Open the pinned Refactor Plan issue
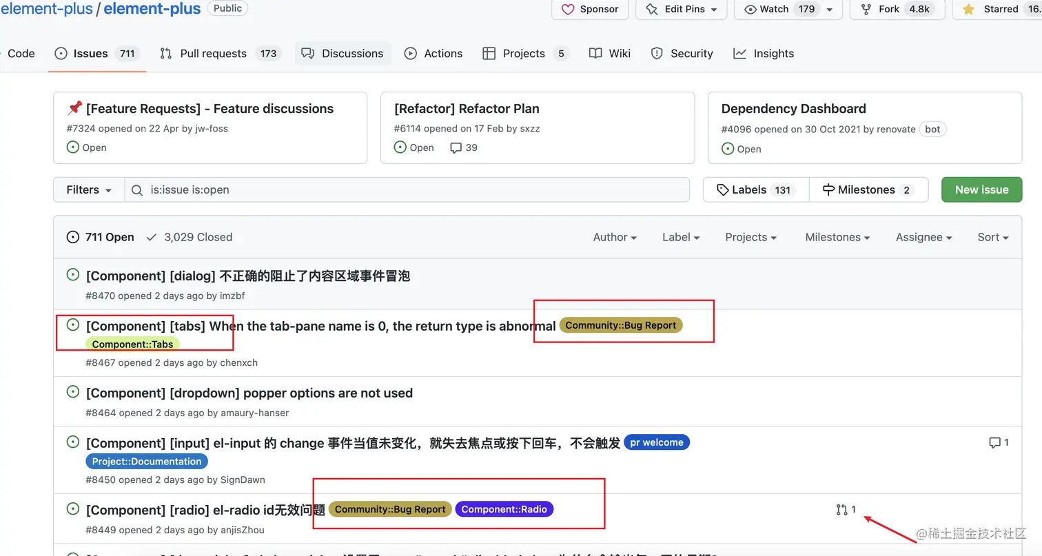The width and height of the screenshot is (1042, 556). click(467, 108)
